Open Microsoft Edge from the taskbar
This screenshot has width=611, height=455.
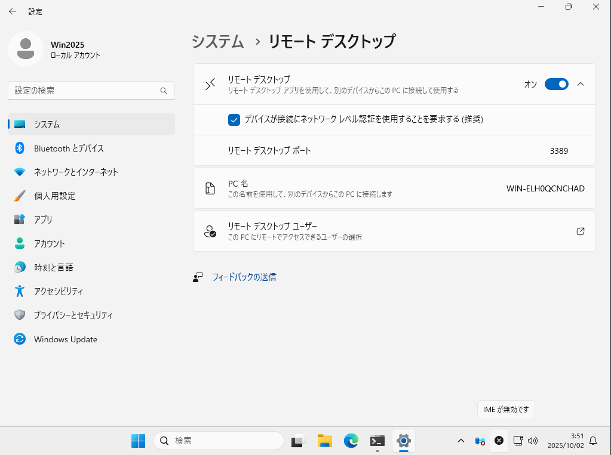[351, 441]
